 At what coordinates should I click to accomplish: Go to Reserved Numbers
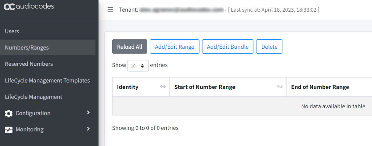pos(29,64)
